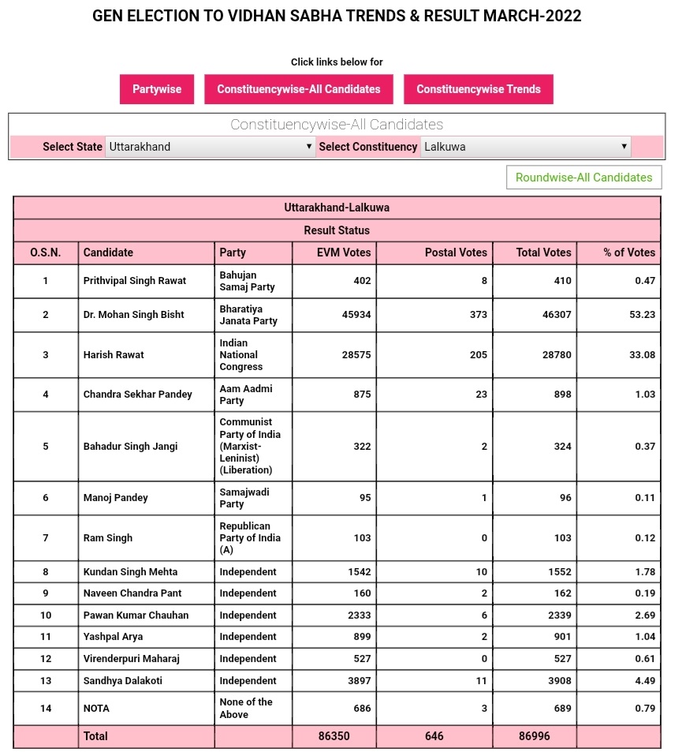
Task: Click EVM votes value 45934
Action: tap(356, 315)
